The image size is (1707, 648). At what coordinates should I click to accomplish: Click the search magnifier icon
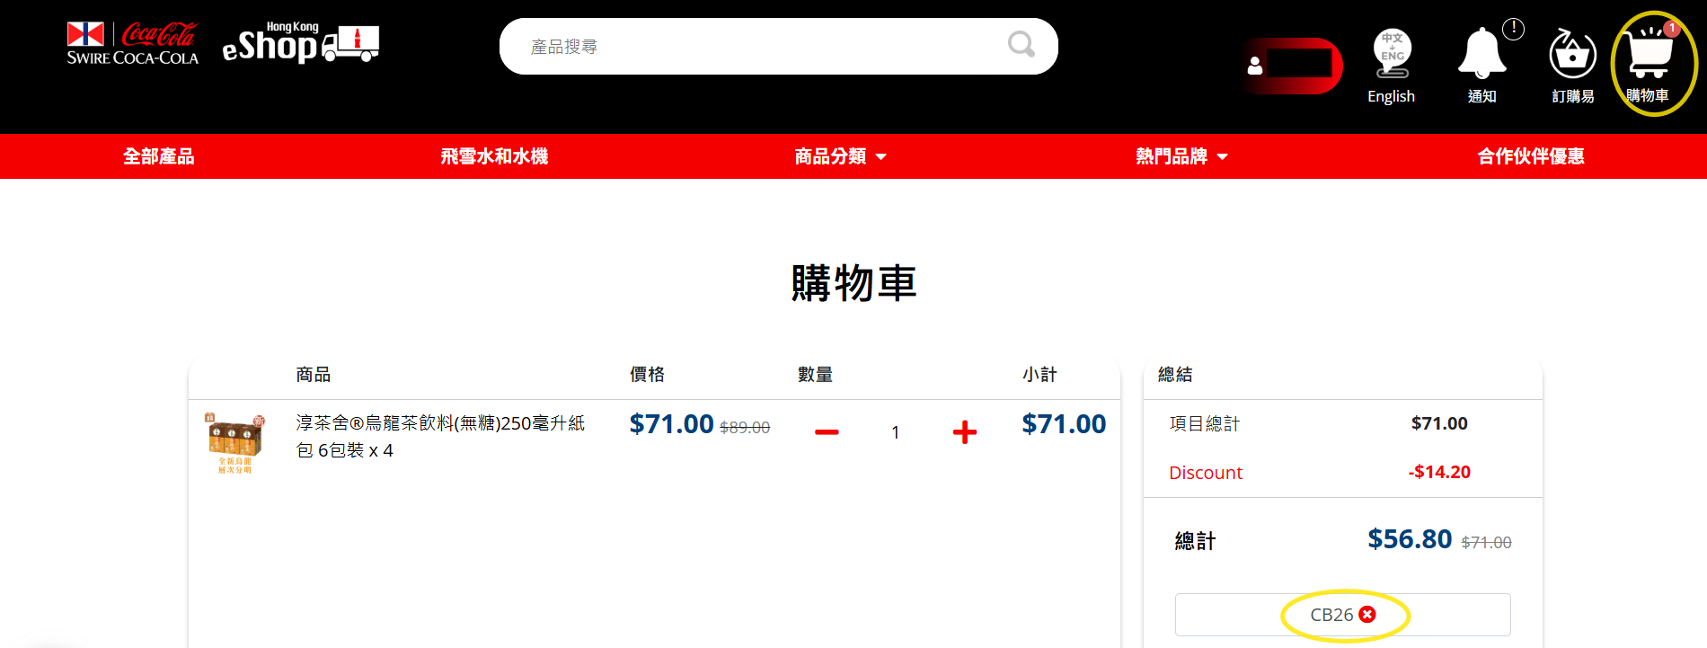point(1021,45)
